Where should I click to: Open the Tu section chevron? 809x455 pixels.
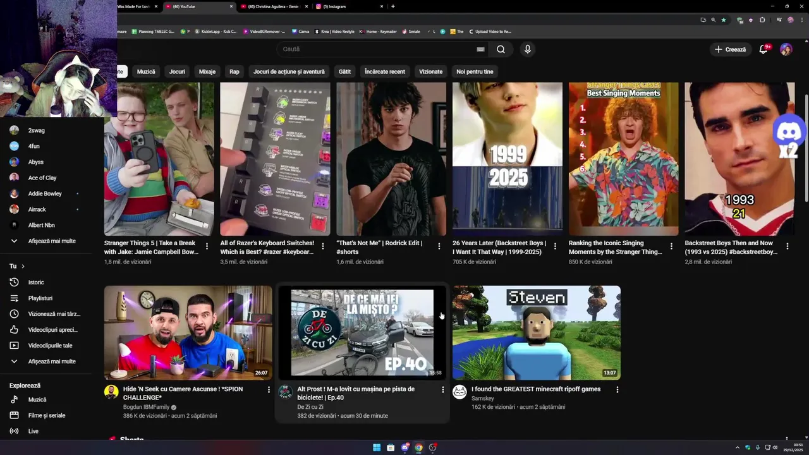23,266
